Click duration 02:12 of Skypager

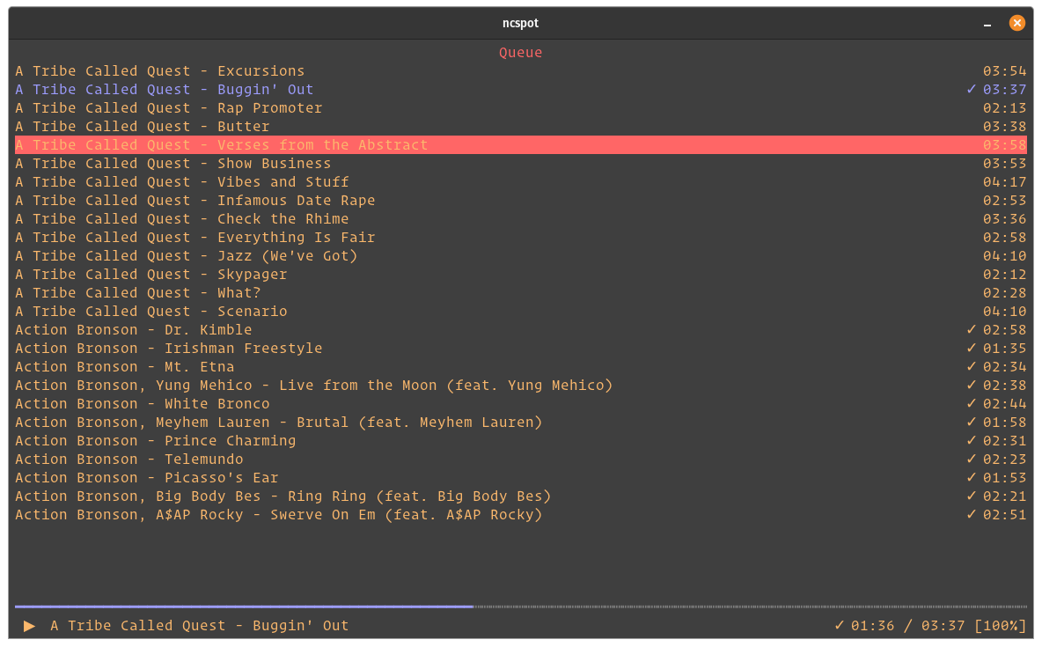[x=1005, y=274]
